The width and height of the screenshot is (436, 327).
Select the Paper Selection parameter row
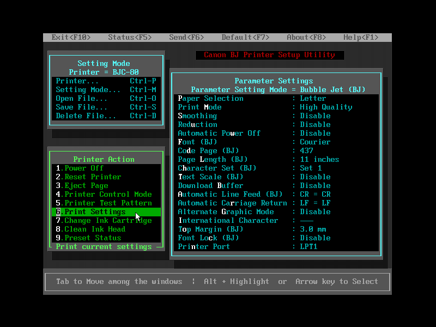(276, 99)
